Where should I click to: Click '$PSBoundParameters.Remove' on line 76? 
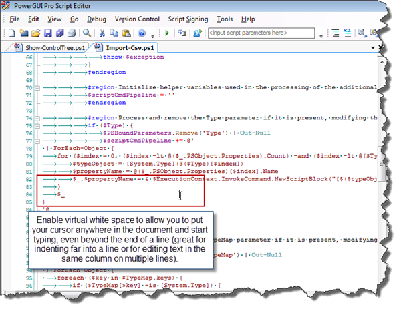pyautogui.click(x=150, y=133)
